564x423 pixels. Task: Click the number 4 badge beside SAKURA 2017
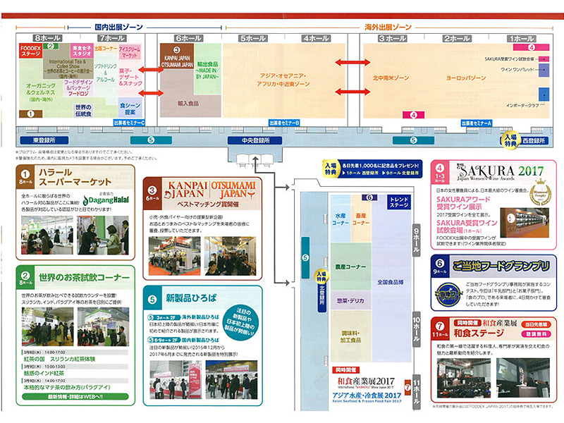pyautogui.click(x=439, y=168)
